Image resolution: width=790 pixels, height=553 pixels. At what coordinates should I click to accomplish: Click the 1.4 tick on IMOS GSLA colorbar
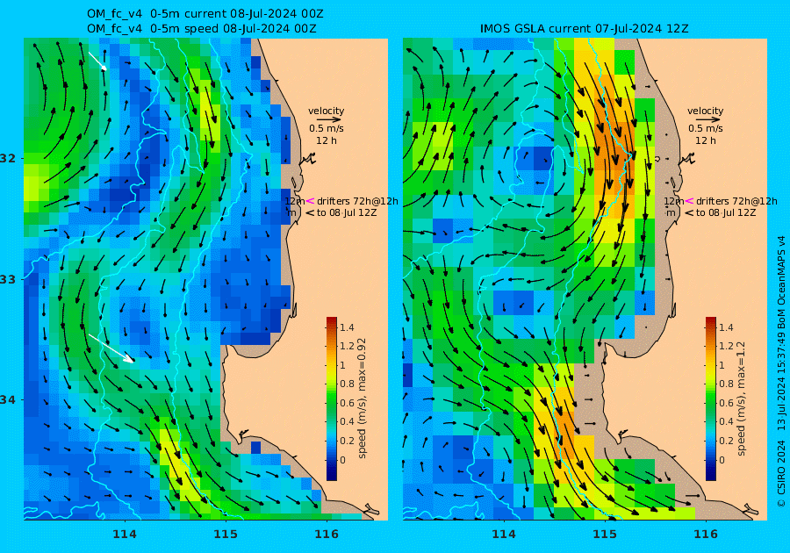coord(726,327)
